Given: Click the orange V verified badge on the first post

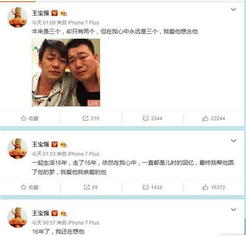Looking at the screenshot, I should [54, 13].
